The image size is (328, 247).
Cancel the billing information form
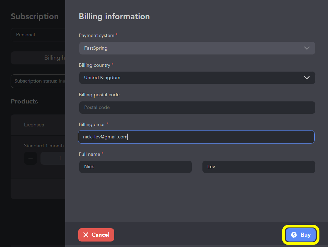96,235
